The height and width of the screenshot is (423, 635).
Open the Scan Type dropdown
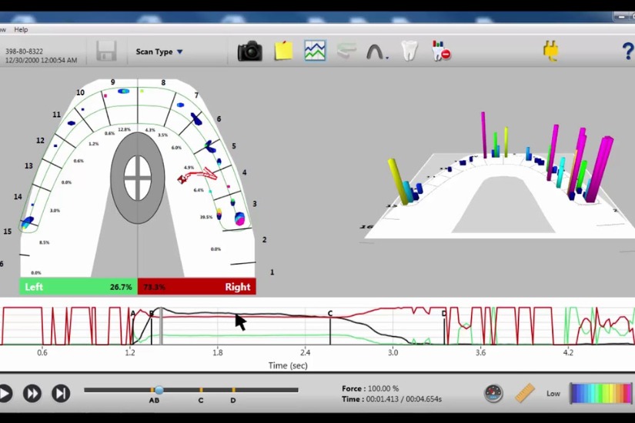click(159, 52)
